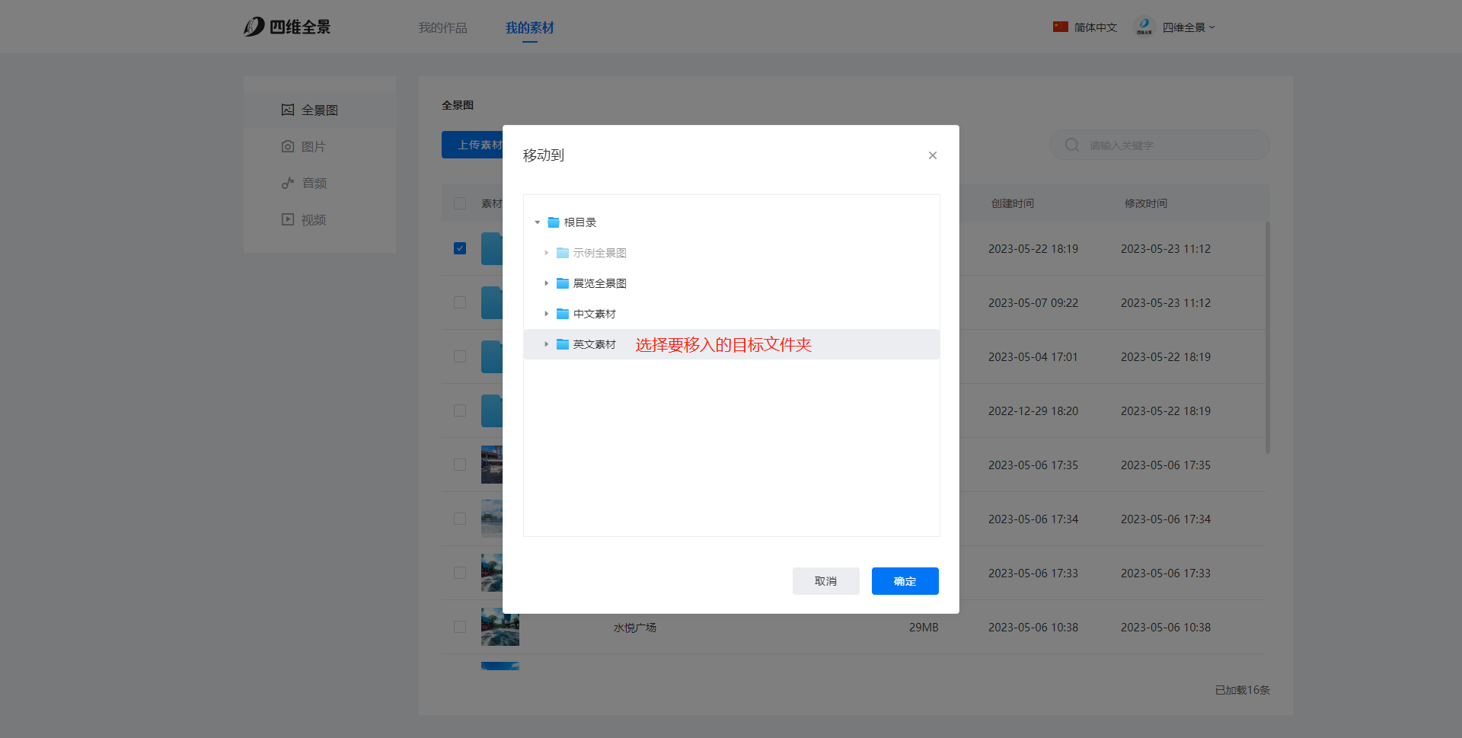Click the 确定 button
This screenshot has height=738, width=1462.
[905, 581]
